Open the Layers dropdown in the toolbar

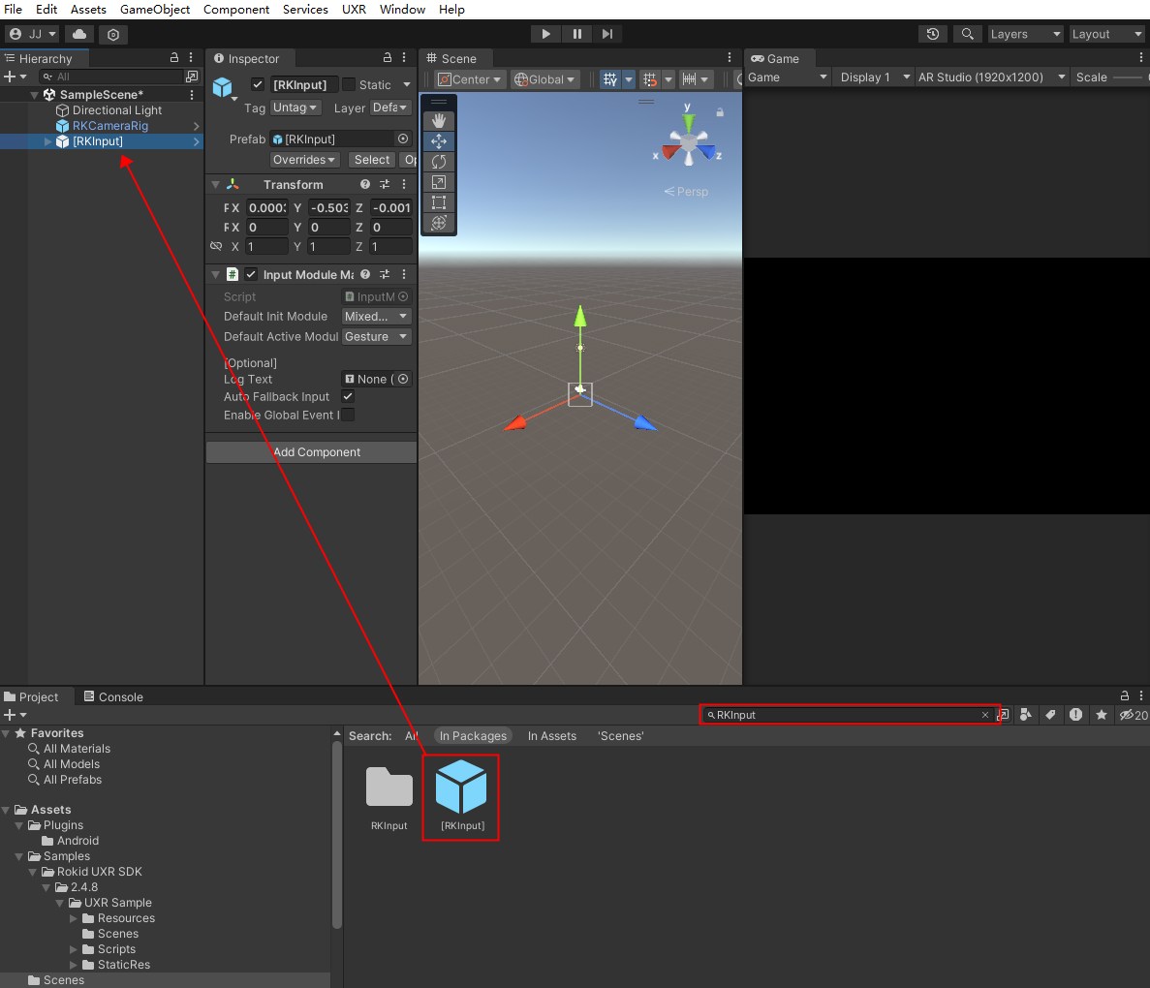coord(1025,34)
